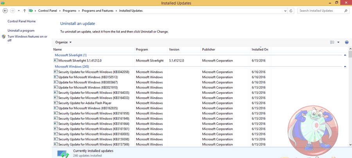Sort by the Installed On column header
This screenshot has width=352, height=158.
click(260, 49)
